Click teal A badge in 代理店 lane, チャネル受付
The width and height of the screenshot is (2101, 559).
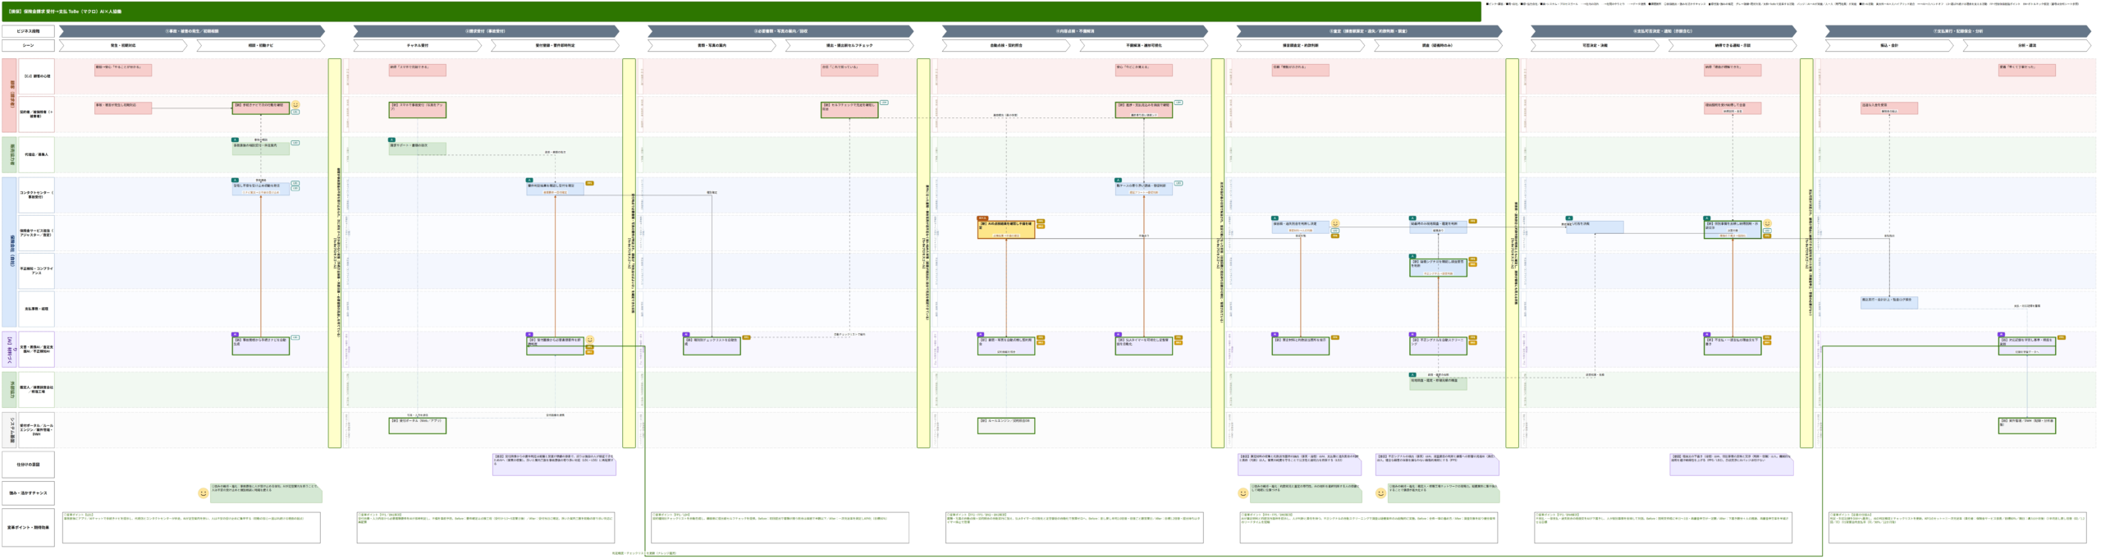point(392,140)
